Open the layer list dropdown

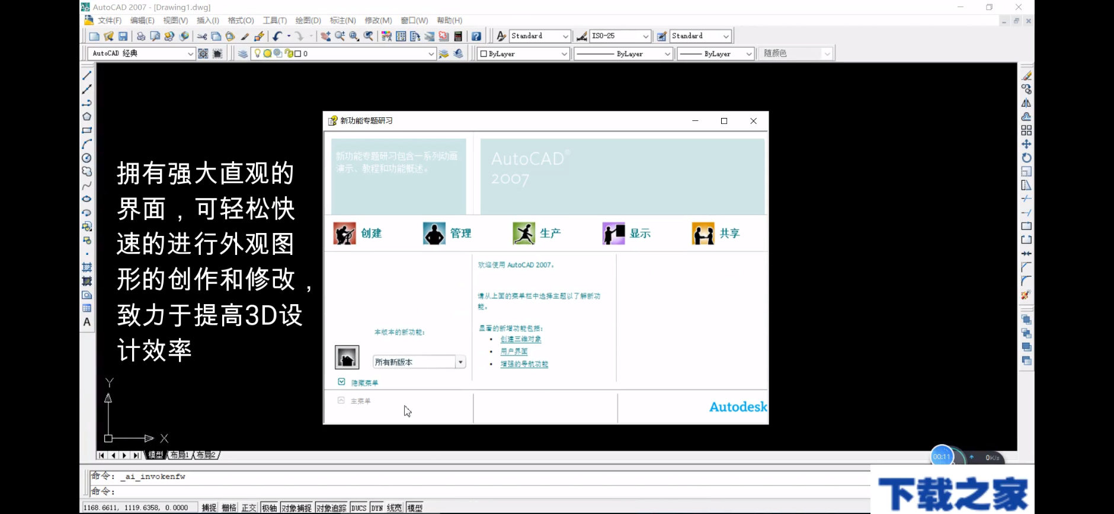344,53
